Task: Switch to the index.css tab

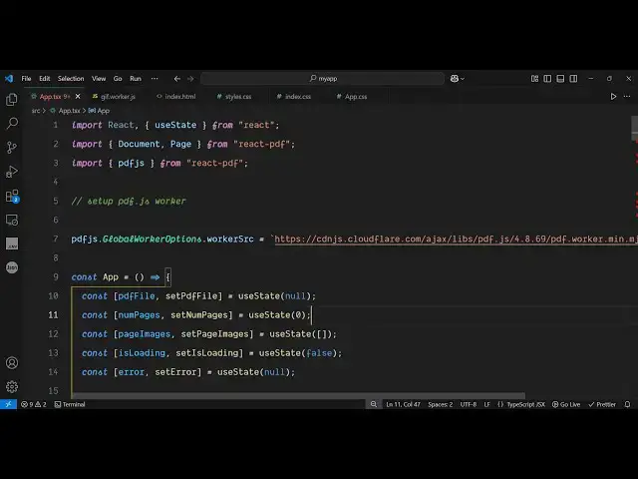Action: click(294, 97)
